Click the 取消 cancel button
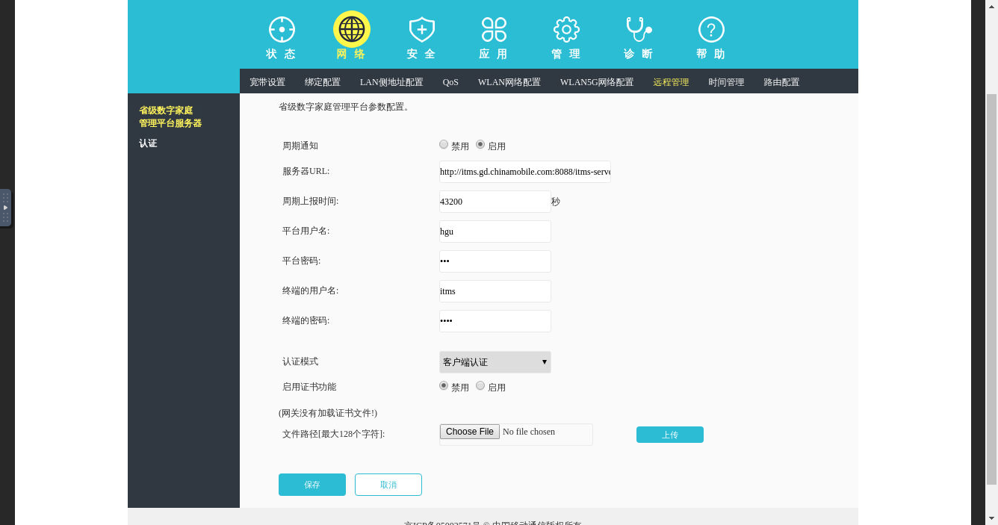 coord(388,485)
